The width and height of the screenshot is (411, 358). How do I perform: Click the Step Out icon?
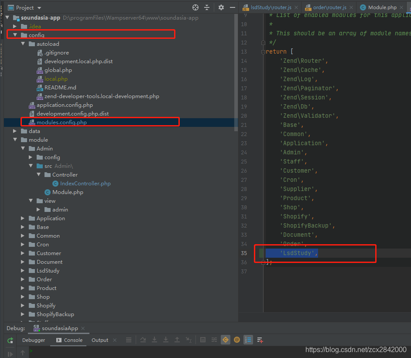[x=177, y=340]
